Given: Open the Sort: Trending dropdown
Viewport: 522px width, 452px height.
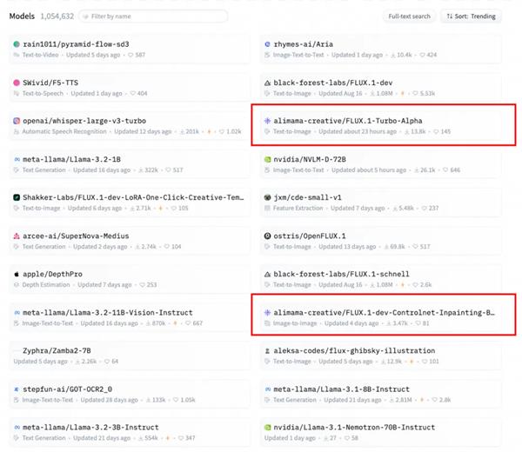Looking at the screenshot, I should 471,17.
